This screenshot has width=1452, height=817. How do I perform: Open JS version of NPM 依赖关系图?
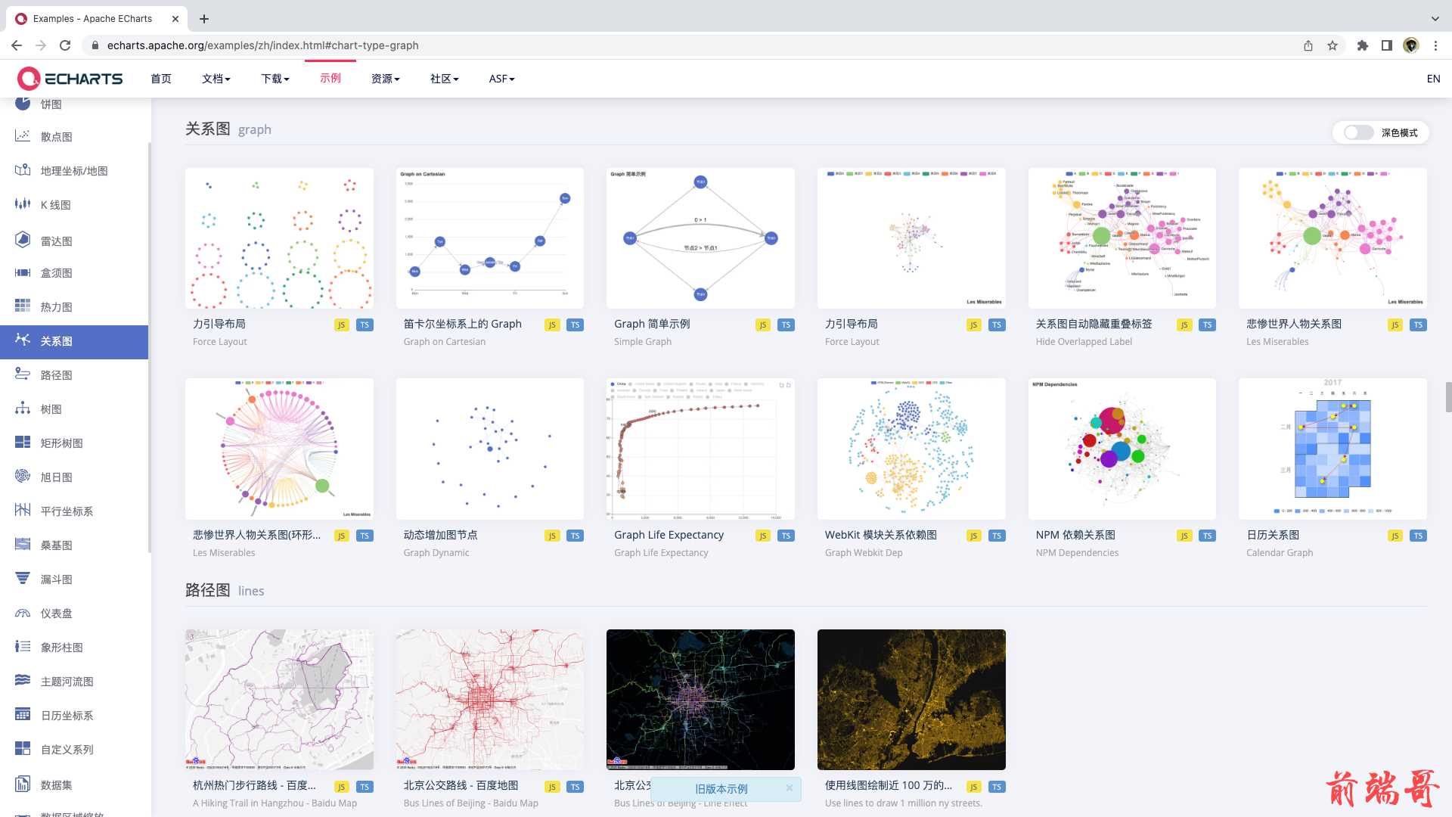tap(1184, 536)
